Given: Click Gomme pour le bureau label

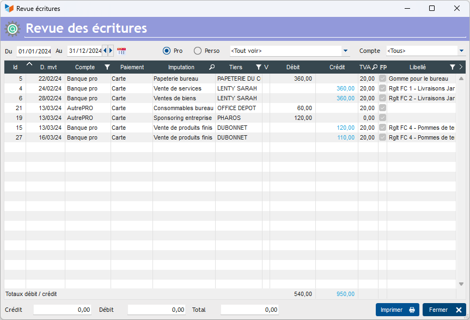Looking at the screenshot, I should (x=418, y=79).
